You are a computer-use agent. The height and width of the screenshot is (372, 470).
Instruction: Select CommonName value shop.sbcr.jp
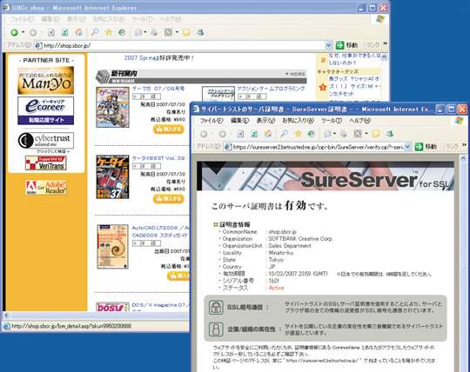282,232
